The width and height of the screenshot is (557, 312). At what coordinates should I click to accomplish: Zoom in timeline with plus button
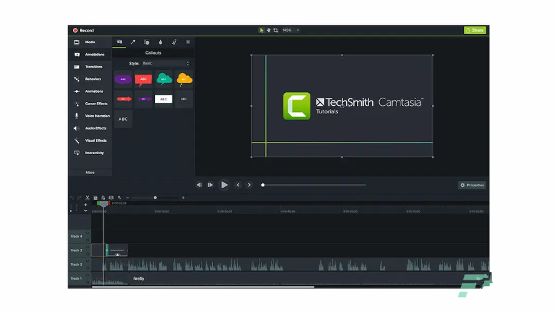183,197
